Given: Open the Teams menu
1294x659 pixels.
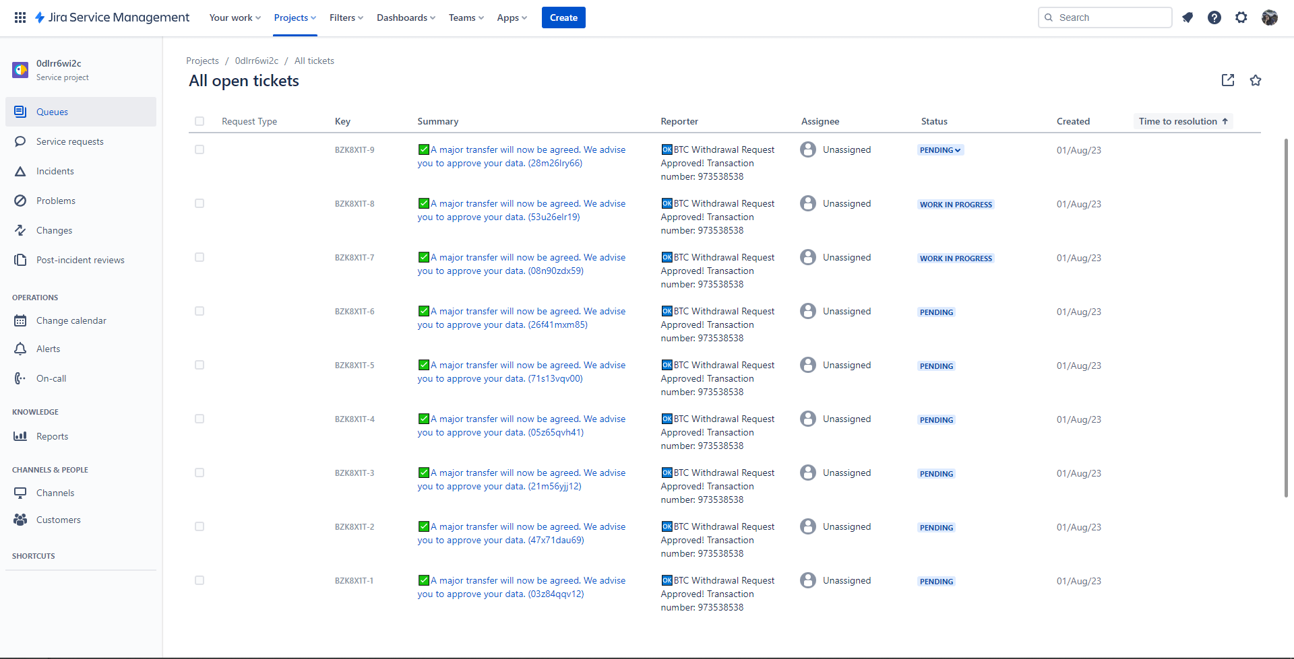Looking at the screenshot, I should (466, 18).
